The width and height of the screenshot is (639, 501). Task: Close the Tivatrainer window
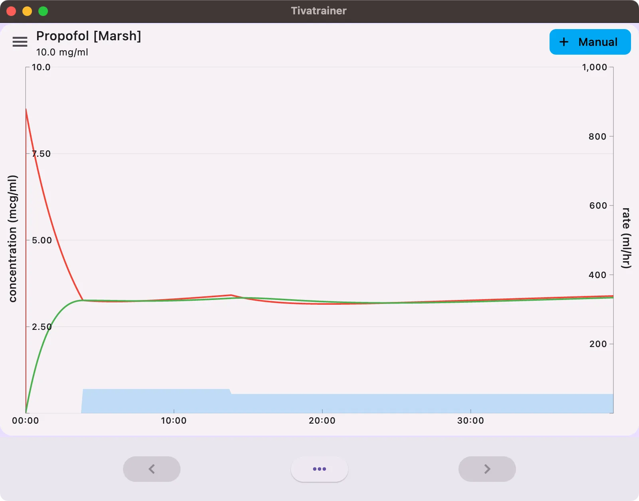click(11, 11)
